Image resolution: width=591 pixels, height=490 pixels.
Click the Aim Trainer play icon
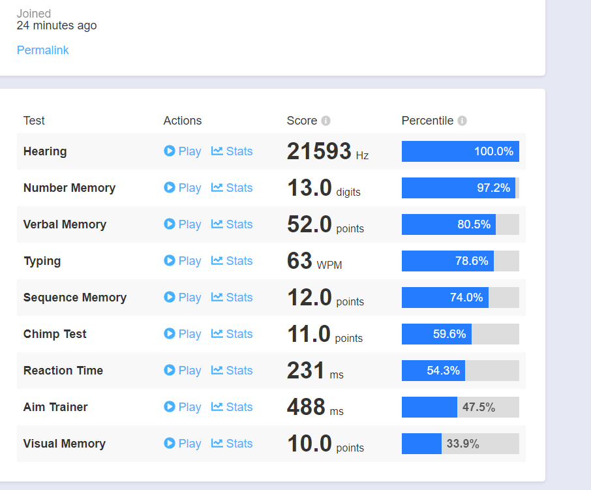[170, 407]
